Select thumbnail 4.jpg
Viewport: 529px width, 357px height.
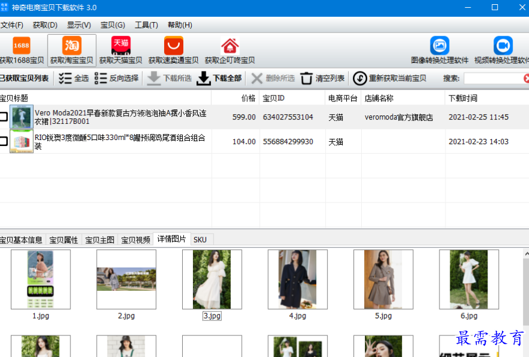coord(298,279)
